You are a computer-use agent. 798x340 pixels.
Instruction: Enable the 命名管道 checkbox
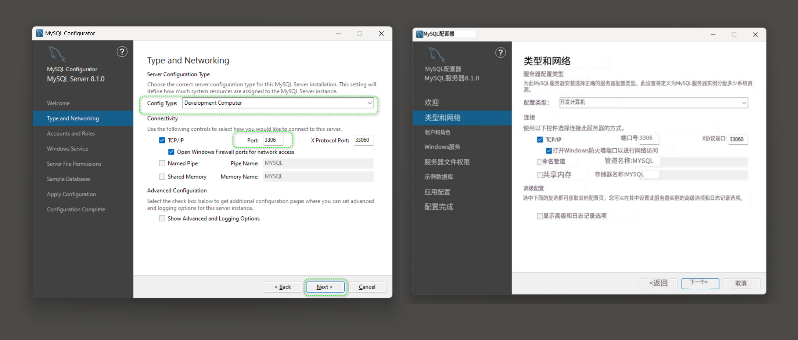(x=539, y=162)
